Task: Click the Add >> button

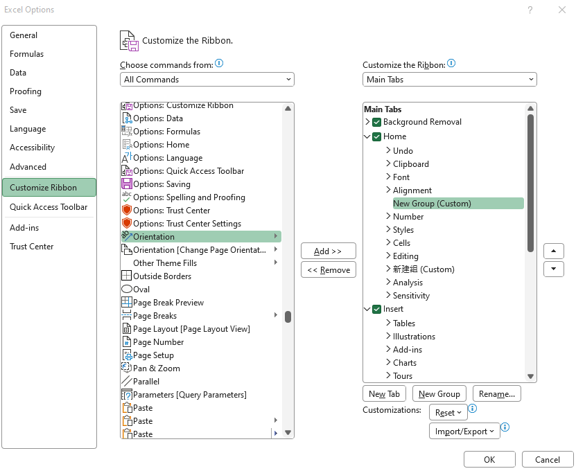Action: coord(329,251)
